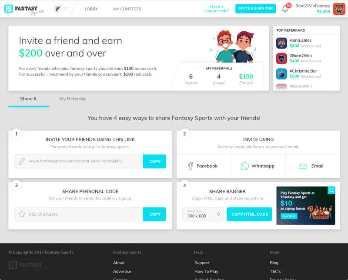Screen dimensions: 348x280
Task: Select Anna.Zales name in Top Referrars
Action: click(x=300, y=40)
